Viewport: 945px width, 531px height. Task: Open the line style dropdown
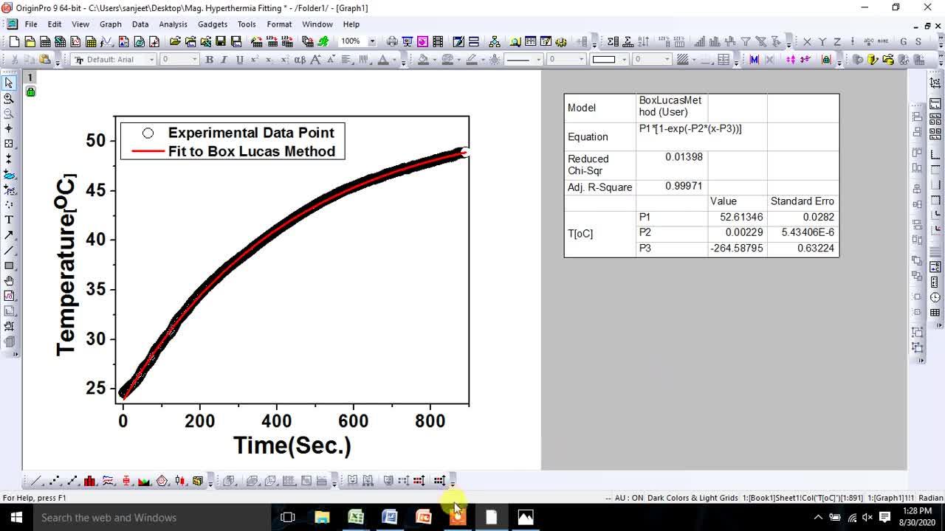[538, 58]
